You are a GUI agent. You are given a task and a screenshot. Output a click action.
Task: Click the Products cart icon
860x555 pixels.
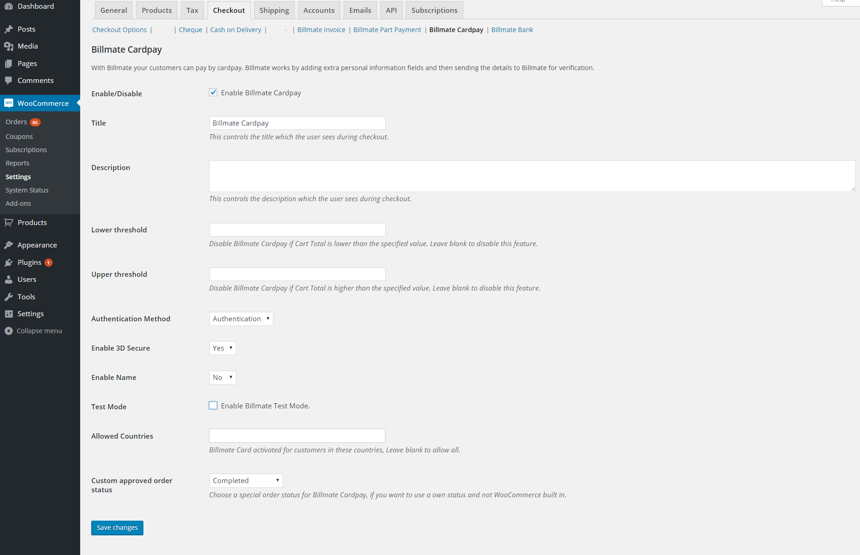coord(9,223)
